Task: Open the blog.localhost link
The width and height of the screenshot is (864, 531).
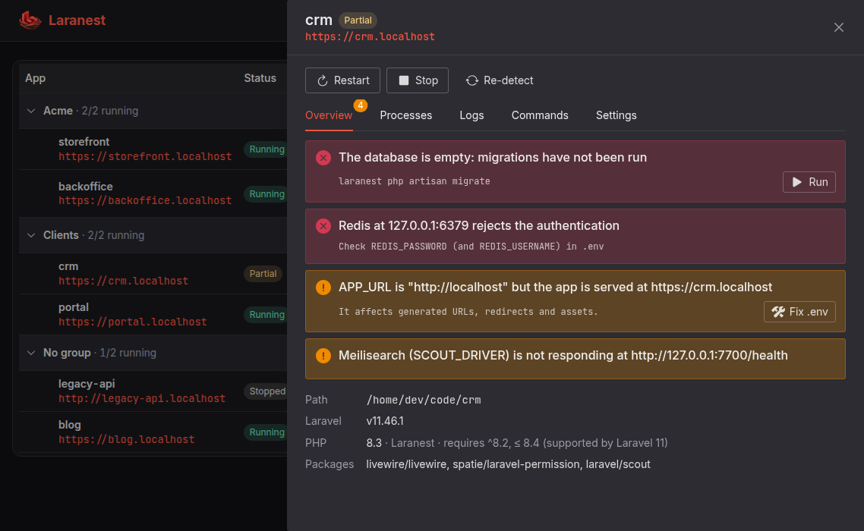Action: [x=127, y=440]
